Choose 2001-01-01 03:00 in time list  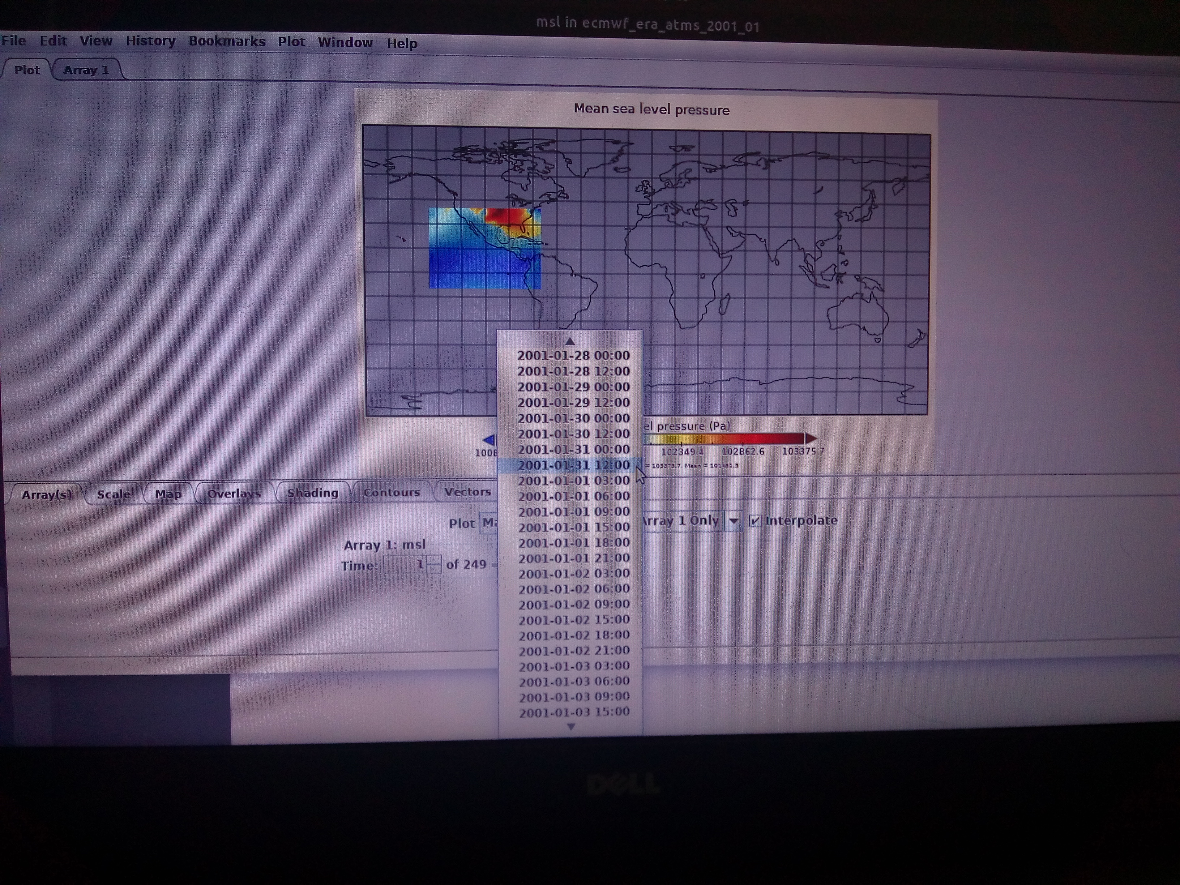coord(573,481)
